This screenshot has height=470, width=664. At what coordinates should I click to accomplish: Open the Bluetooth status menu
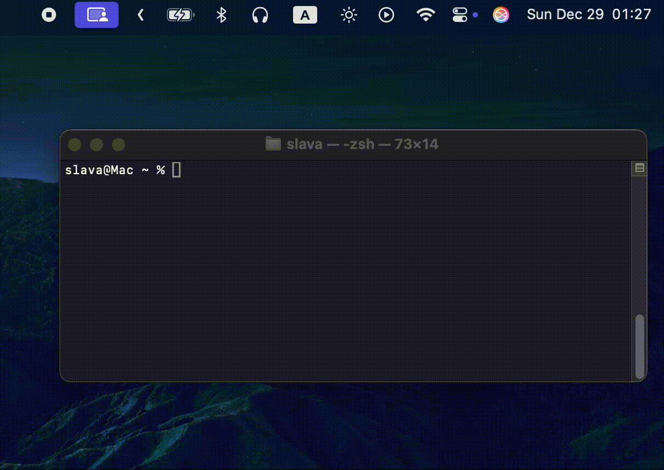pyautogui.click(x=221, y=15)
